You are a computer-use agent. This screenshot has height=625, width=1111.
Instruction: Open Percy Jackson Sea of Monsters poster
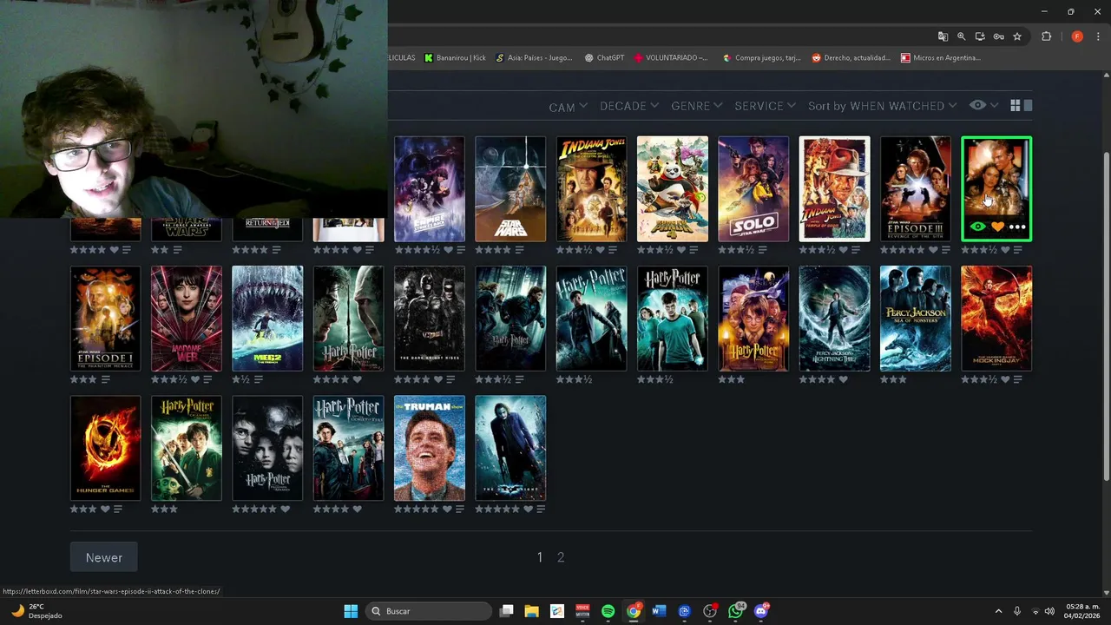[x=916, y=319]
